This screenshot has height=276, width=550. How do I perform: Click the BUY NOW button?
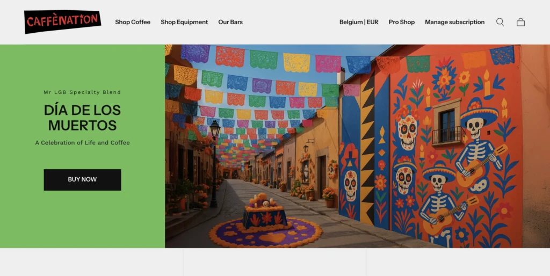82,179
